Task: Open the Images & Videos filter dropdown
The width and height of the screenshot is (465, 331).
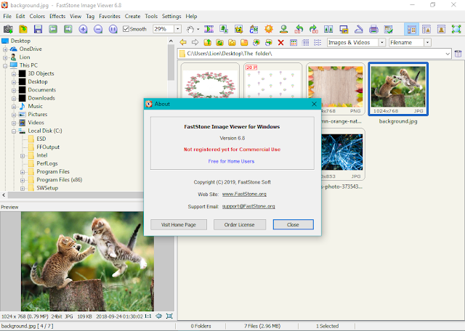Action: click(x=382, y=42)
